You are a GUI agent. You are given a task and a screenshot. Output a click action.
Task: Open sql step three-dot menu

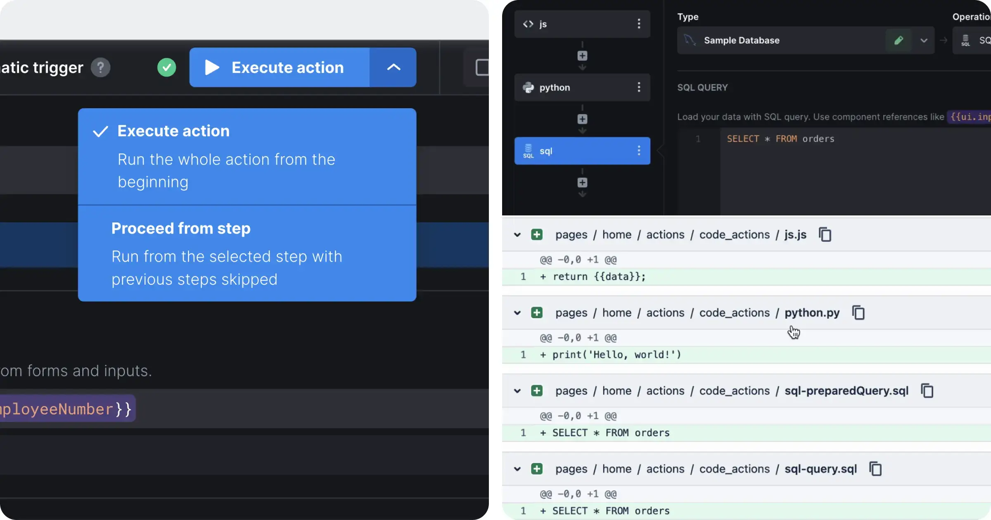[x=639, y=151]
